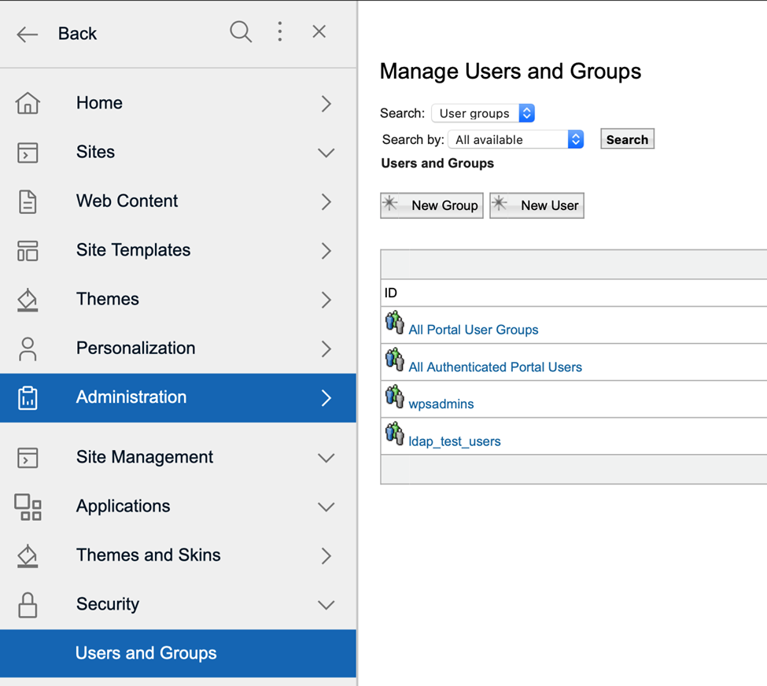Click the Themes paint bucket icon
This screenshot has width=767, height=686.
(28, 300)
